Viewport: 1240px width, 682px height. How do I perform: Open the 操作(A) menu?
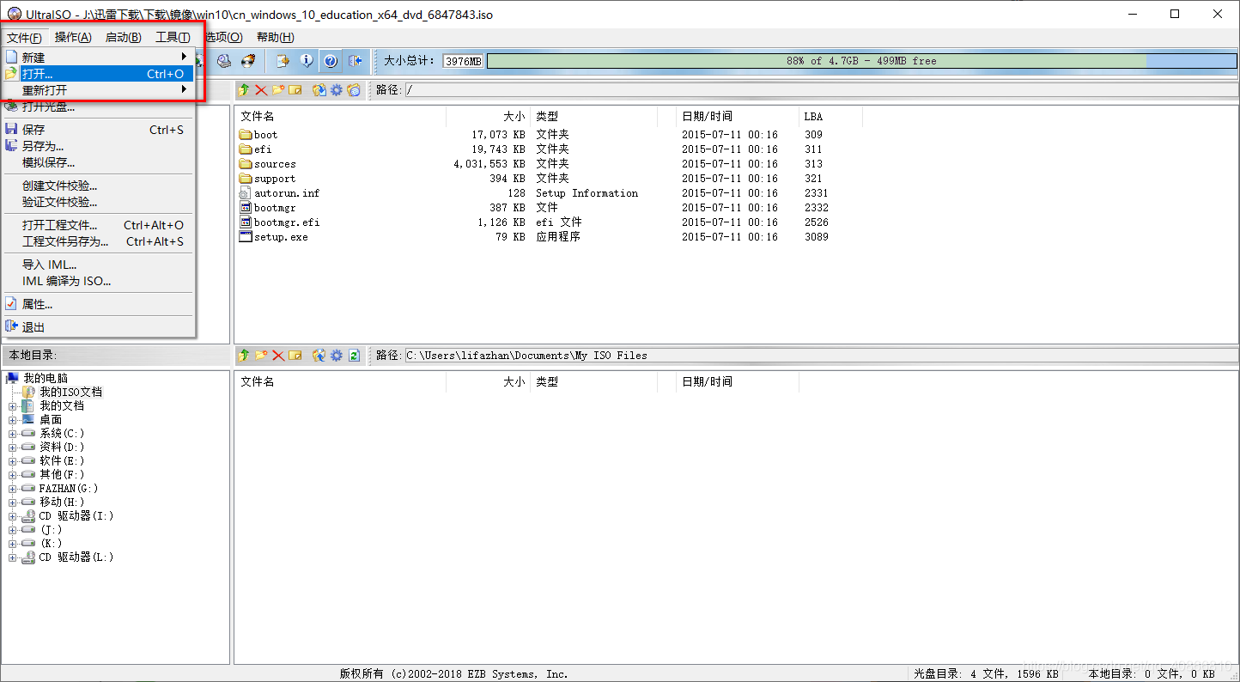tap(73, 37)
